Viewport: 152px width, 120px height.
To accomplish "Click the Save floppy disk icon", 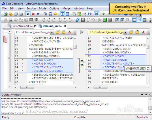I will tap(83, 20).
